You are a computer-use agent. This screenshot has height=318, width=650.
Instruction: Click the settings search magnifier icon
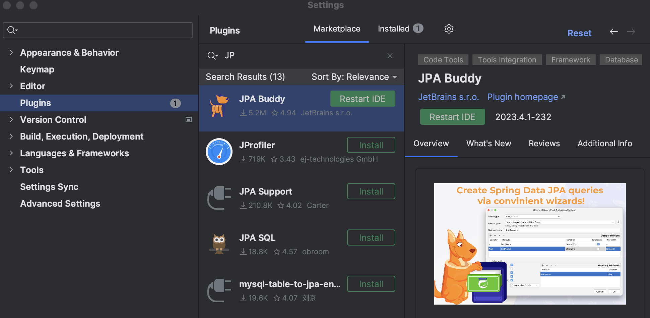(12, 30)
